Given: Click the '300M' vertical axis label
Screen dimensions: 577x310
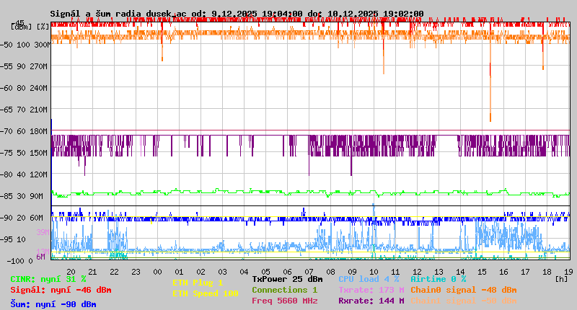Looking at the screenshot, I should [43, 45].
